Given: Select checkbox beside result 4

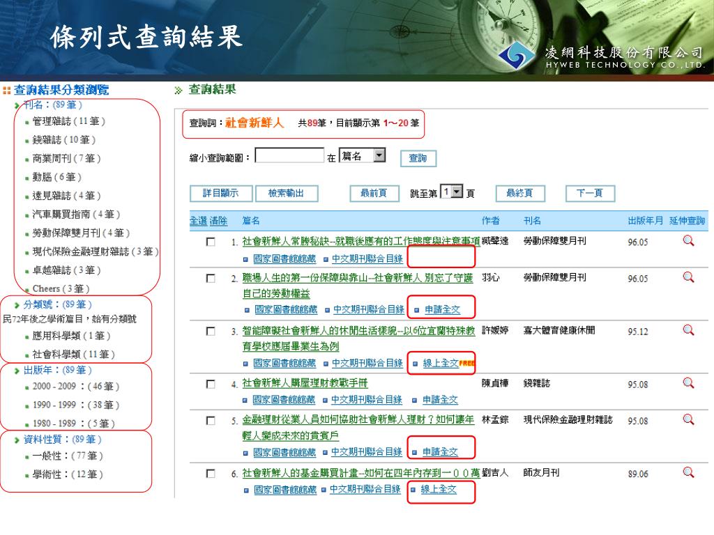Looking at the screenshot, I should [x=211, y=384].
